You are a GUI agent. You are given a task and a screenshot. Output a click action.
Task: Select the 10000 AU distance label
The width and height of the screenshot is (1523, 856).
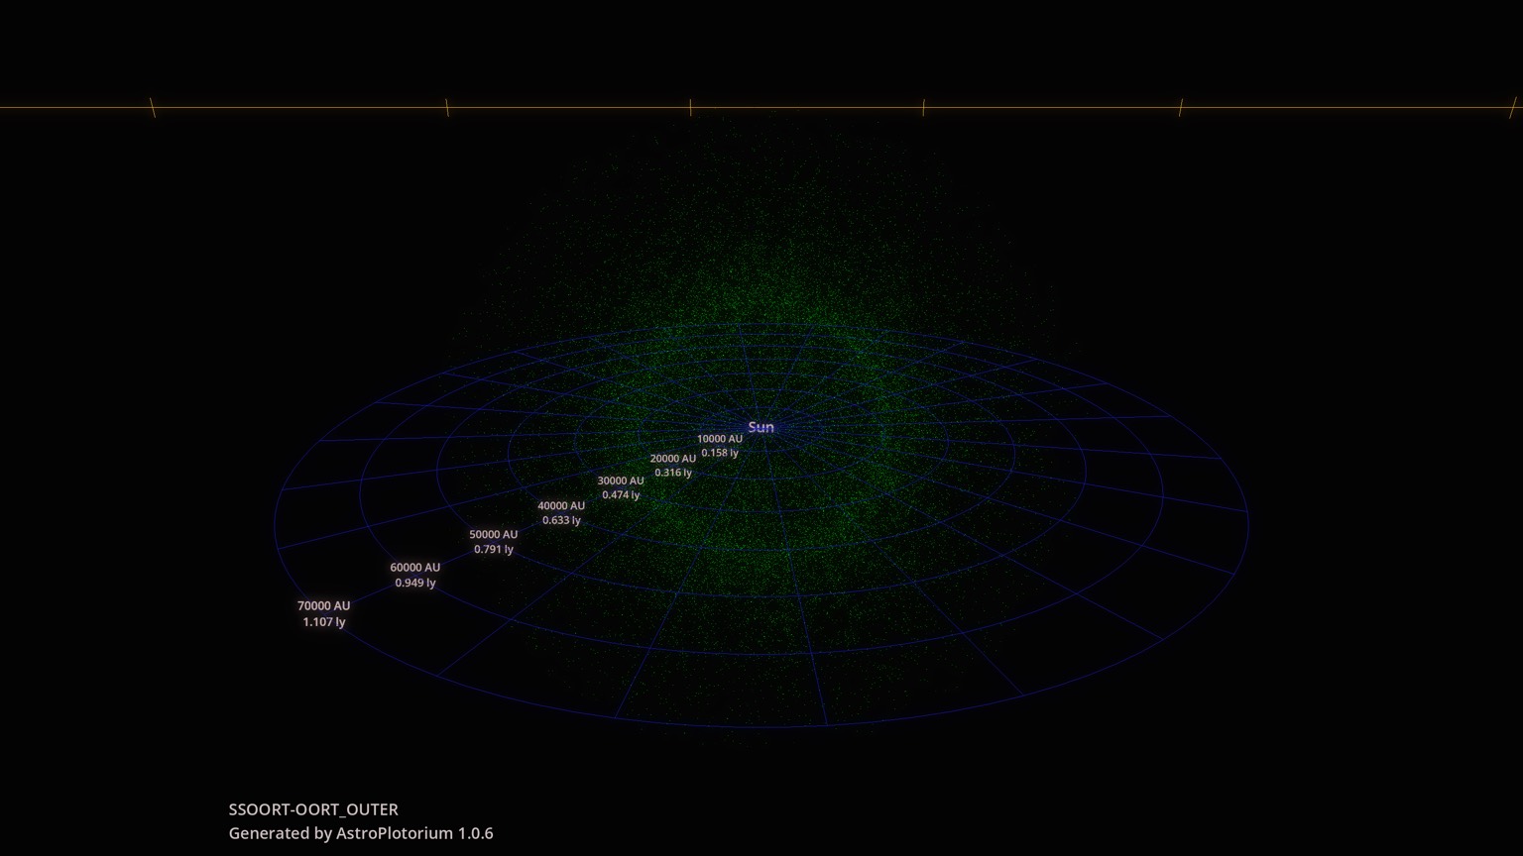point(720,439)
